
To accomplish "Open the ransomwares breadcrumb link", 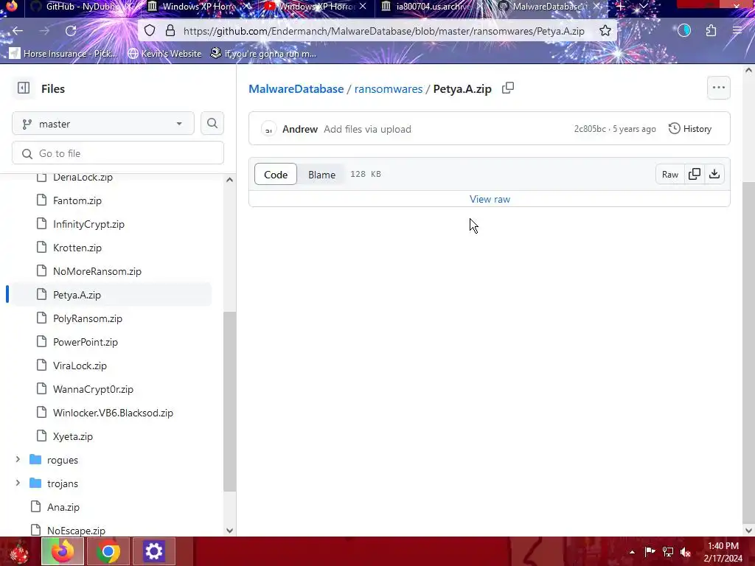I will coord(388,88).
